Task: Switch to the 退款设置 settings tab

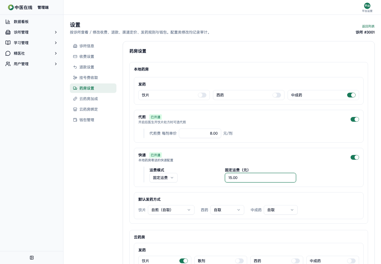Action: pyautogui.click(x=93, y=67)
